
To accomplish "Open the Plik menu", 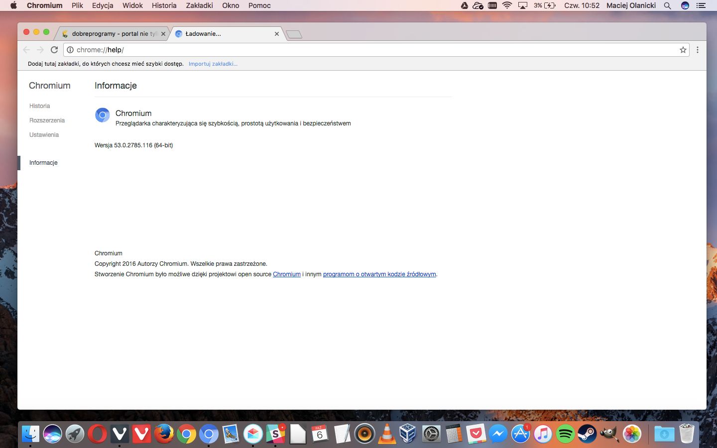I will [x=77, y=5].
